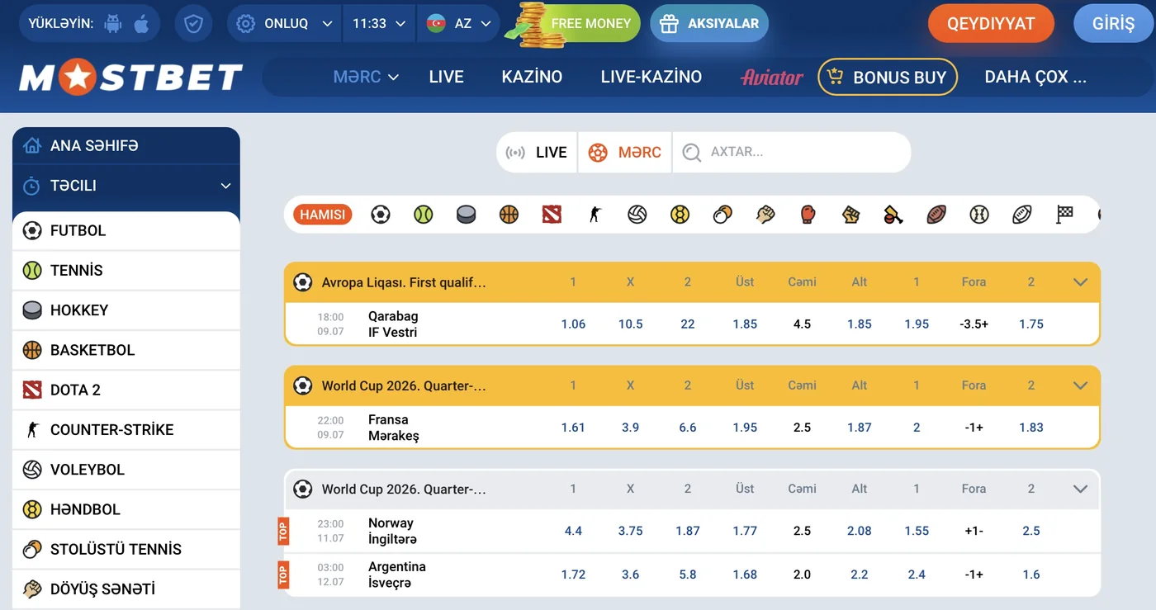Filter by volleyball icon in sports strip
The width and height of the screenshot is (1156, 610).
(637, 215)
